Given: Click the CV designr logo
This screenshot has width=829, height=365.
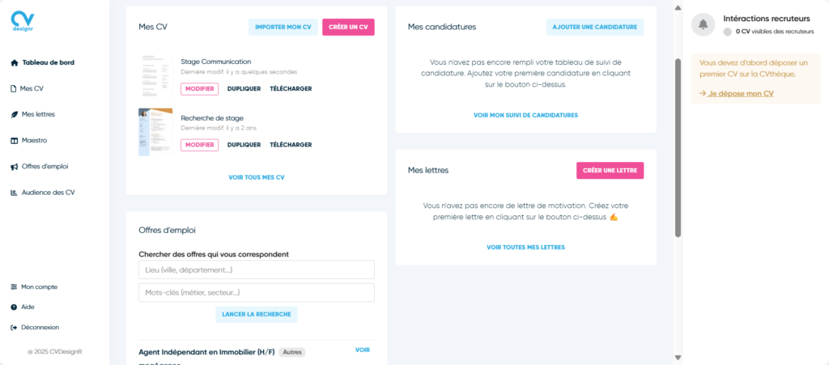Looking at the screenshot, I should 23,21.
